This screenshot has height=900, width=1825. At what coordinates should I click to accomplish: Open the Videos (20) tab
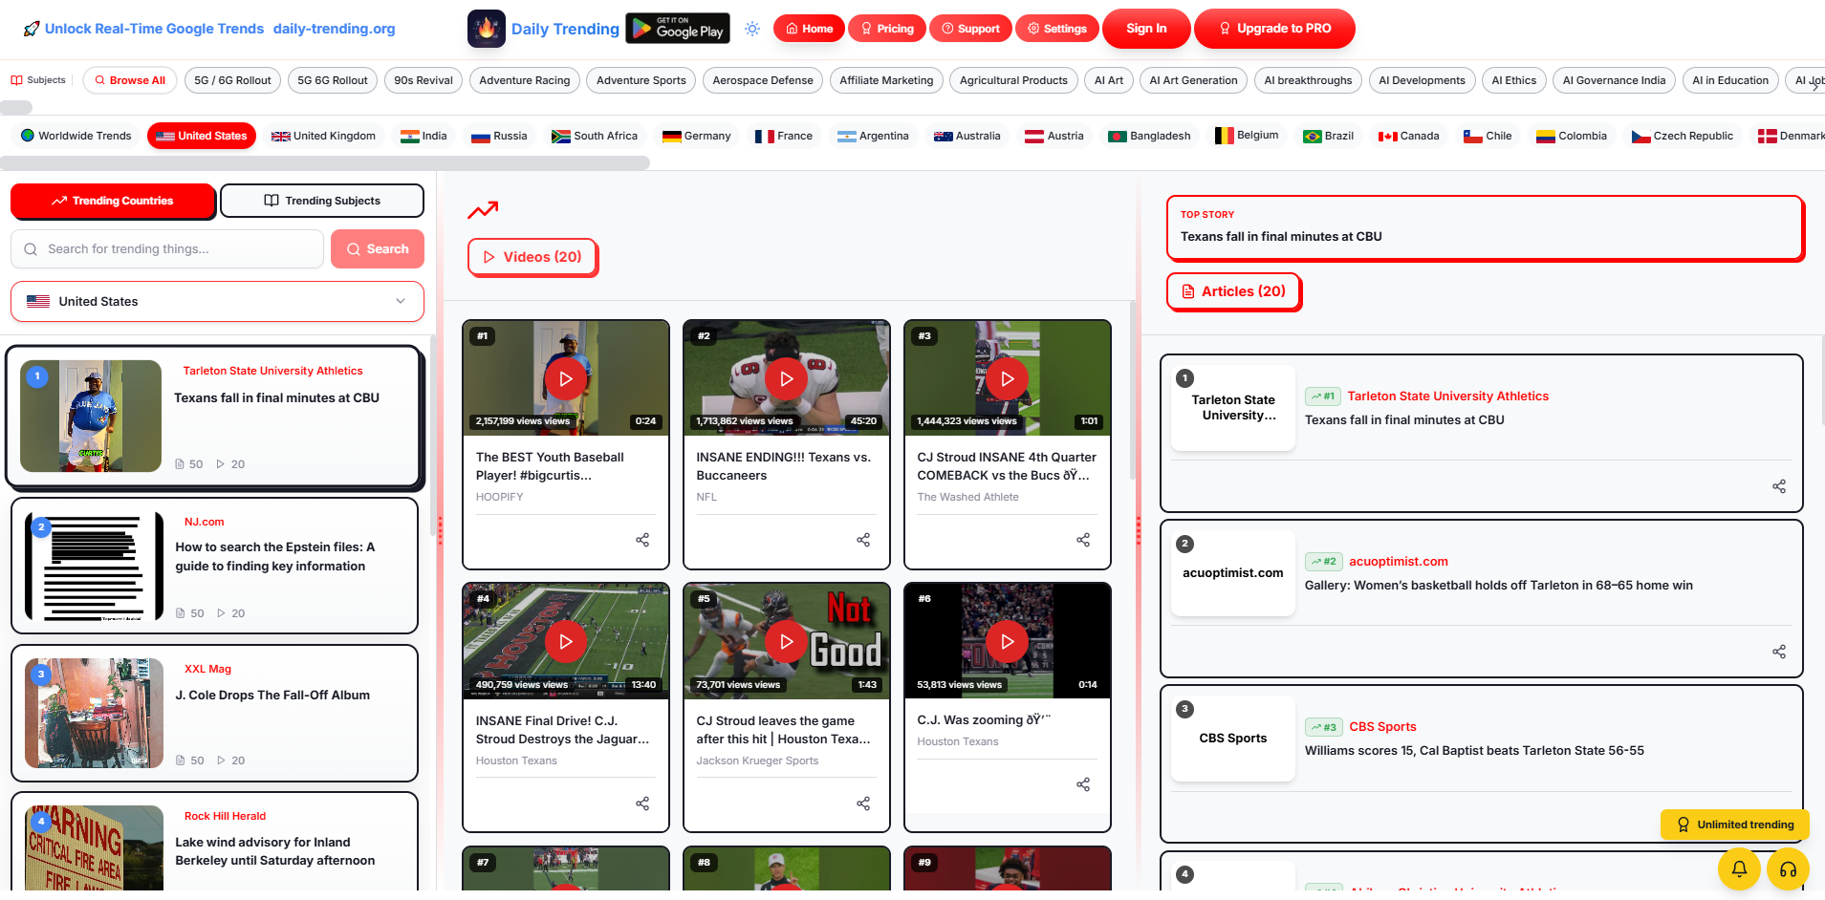click(532, 257)
